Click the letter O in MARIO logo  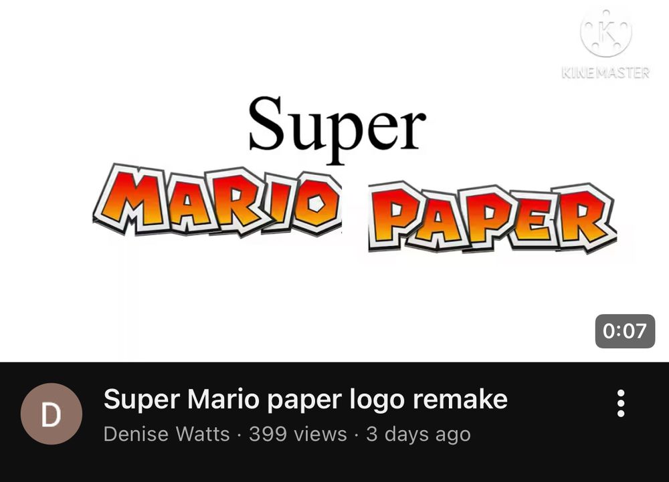pyautogui.click(x=316, y=203)
